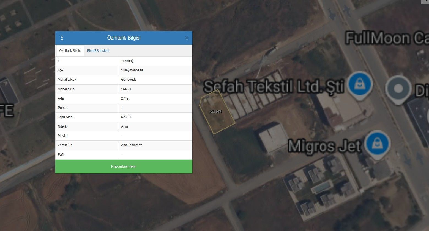The height and width of the screenshot is (231, 429).
Task: Click the 2742/1 parcel label on the map
Action: tap(216, 112)
